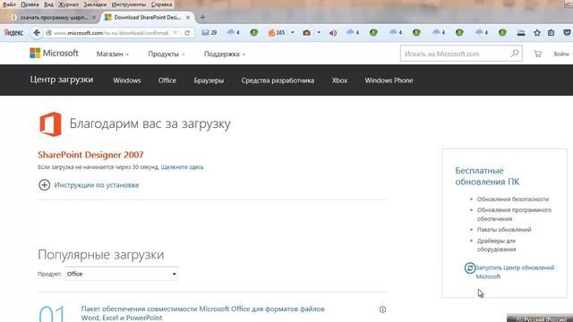573x322 pixels.
Task: Click the camera screenshot icon
Action: [x=306, y=33]
